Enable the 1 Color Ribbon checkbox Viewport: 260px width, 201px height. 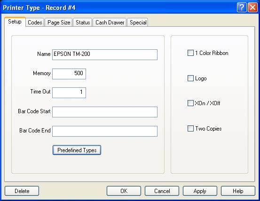(x=190, y=53)
